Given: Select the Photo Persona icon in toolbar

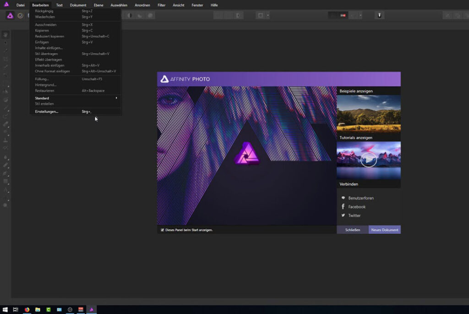Looking at the screenshot, I should coord(10,16).
